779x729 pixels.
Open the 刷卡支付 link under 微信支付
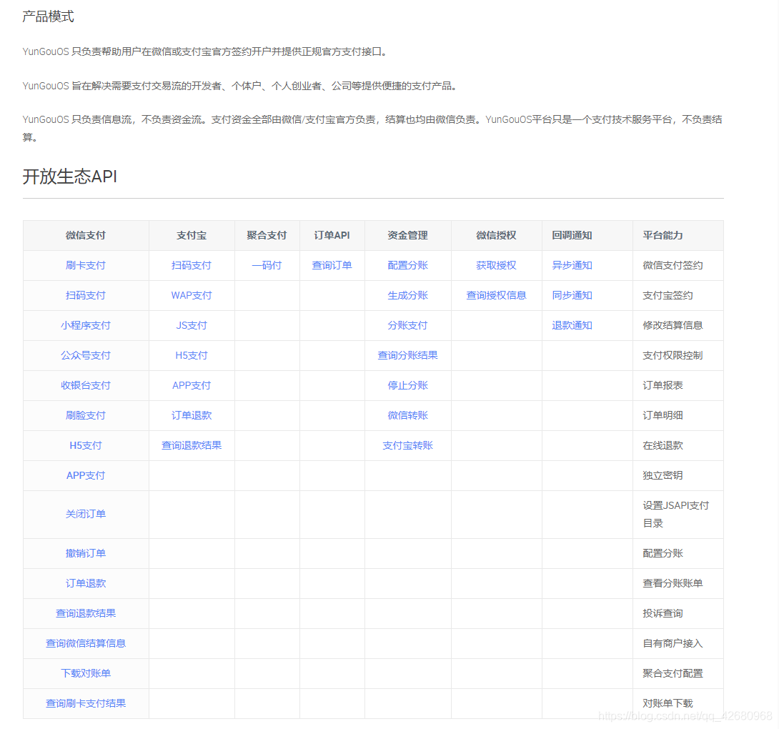[x=86, y=265]
